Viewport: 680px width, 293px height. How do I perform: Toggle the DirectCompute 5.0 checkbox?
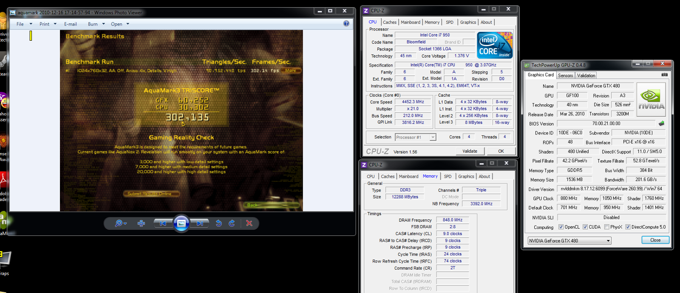point(628,227)
